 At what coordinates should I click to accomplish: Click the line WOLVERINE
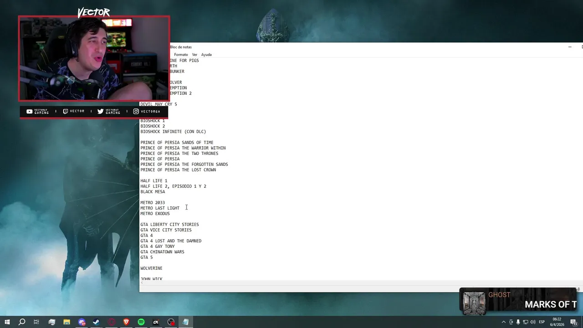coord(151,268)
